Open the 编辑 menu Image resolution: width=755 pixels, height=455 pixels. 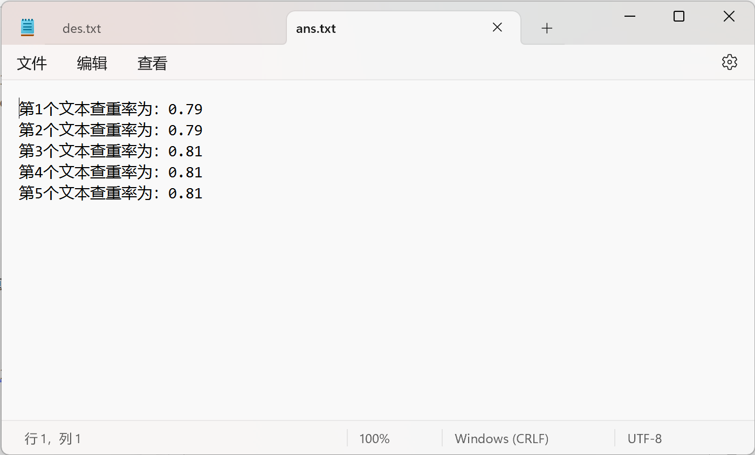pos(92,64)
